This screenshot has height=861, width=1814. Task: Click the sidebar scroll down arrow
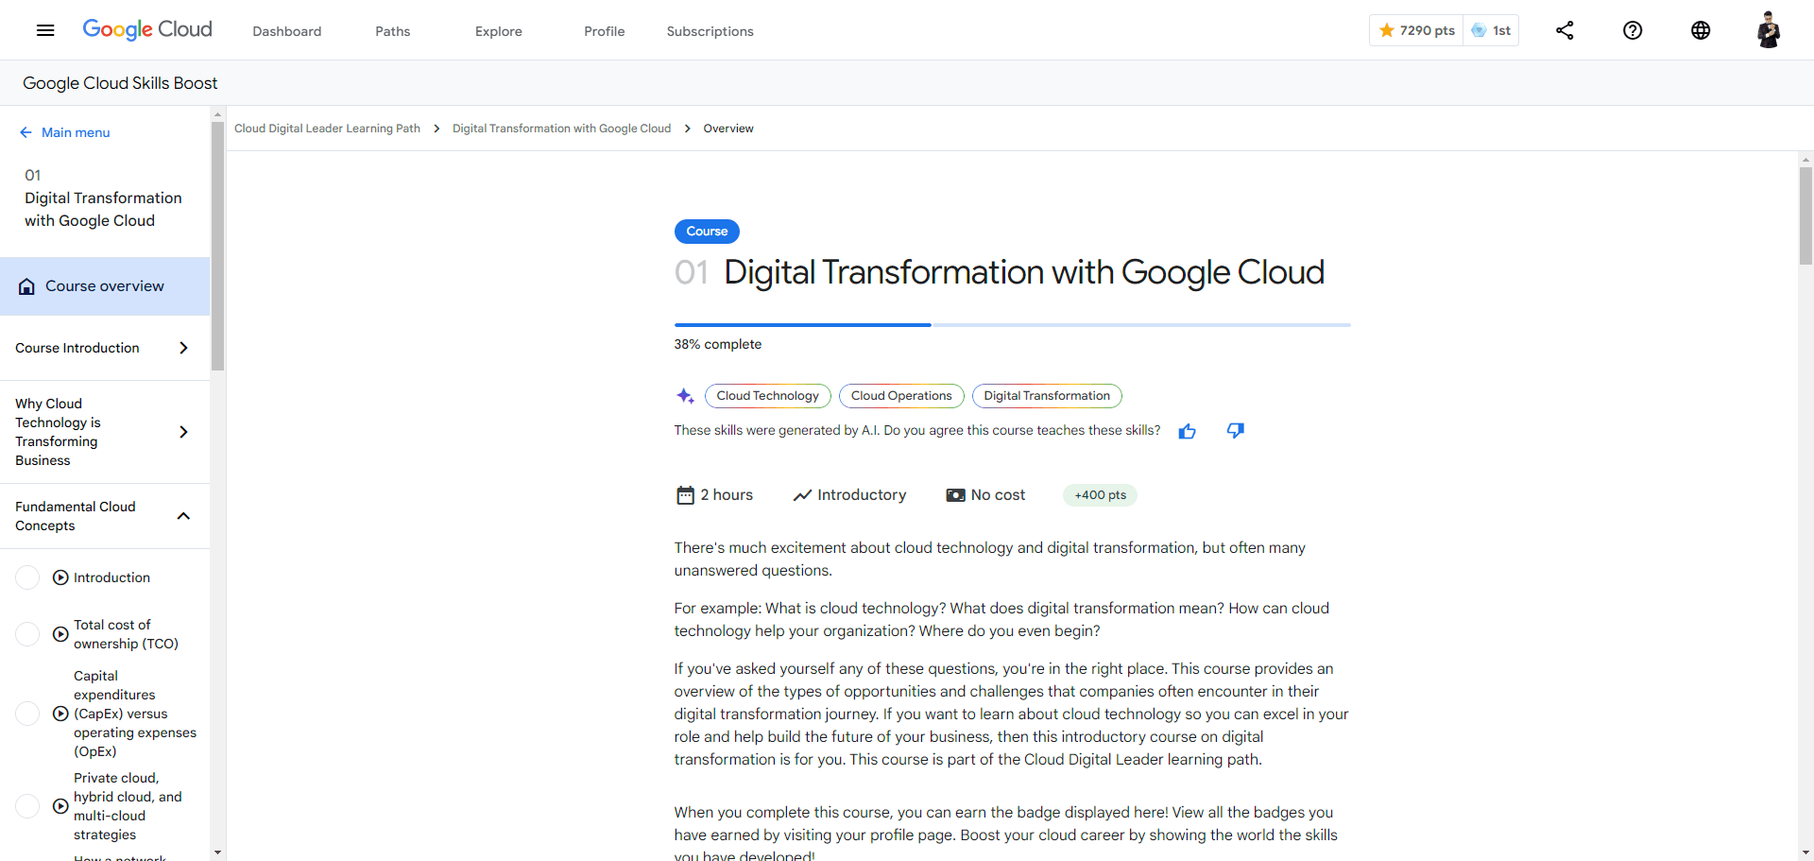218,852
